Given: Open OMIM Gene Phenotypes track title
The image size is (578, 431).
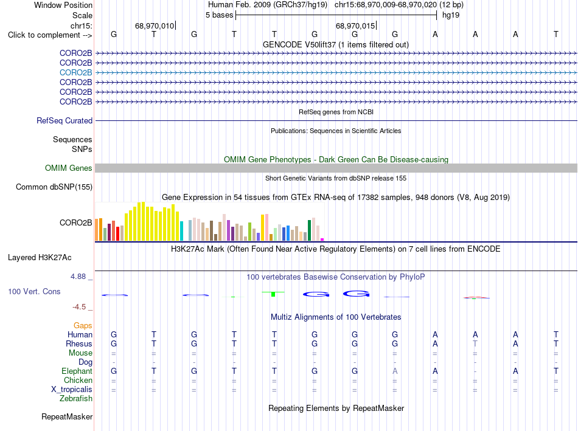Looking at the screenshot, I should 336,159.
